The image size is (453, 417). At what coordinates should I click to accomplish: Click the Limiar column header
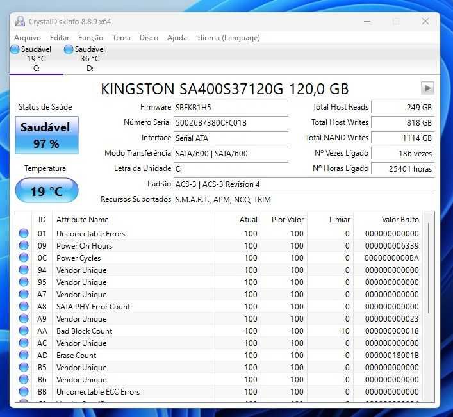331,220
